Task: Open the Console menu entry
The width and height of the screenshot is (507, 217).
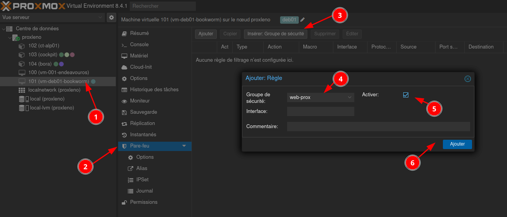Action: point(139,45)
